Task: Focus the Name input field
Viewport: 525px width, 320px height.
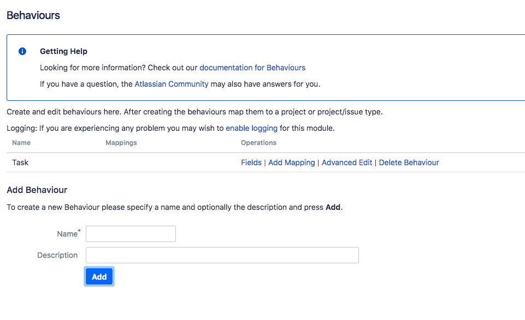Action: click(131, 234)
